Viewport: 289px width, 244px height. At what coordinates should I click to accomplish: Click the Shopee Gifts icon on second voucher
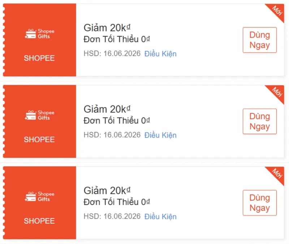point(39,115)
